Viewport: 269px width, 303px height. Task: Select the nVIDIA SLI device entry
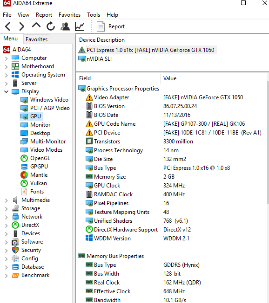coord(95,59)
